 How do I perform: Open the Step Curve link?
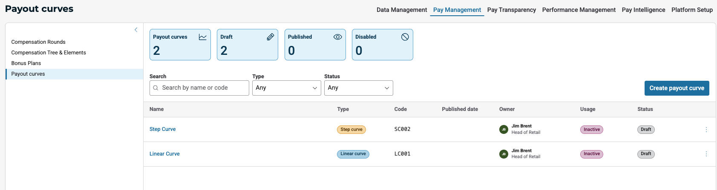point(162,129)
